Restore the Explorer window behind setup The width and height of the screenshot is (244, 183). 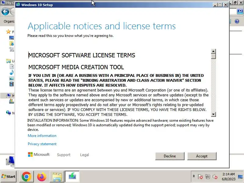coord(235,3)
